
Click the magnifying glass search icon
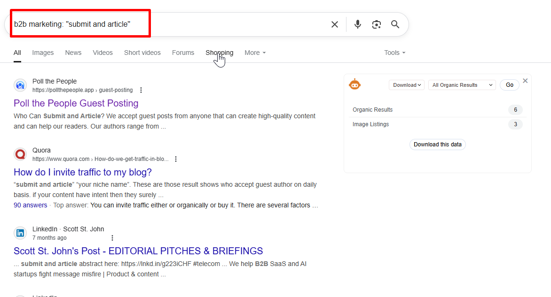pyautogui.click(x=395, y=24)
